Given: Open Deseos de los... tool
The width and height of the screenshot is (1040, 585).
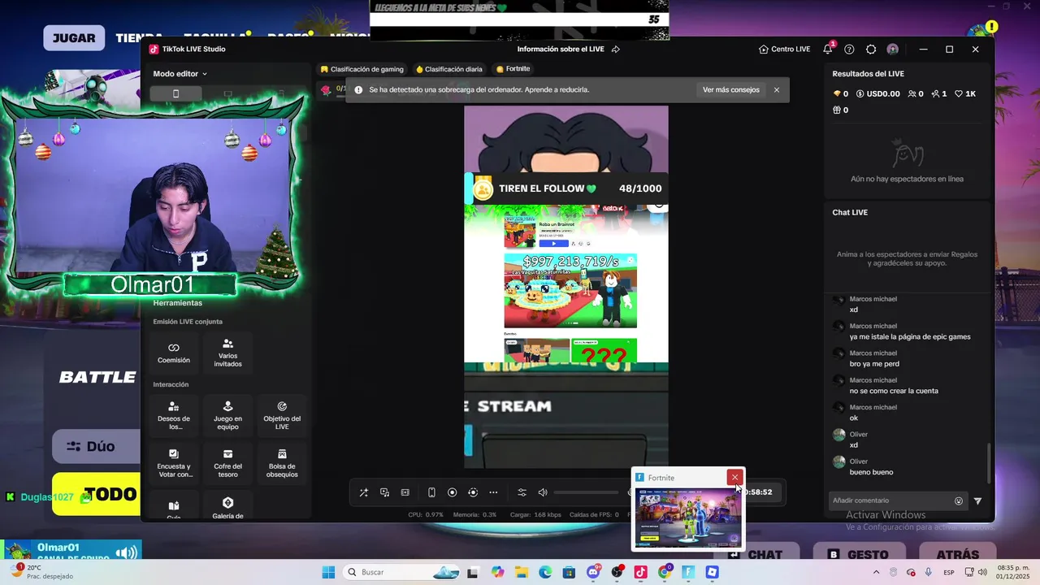Looking at the screenshot, I should [x=174, y=416].
